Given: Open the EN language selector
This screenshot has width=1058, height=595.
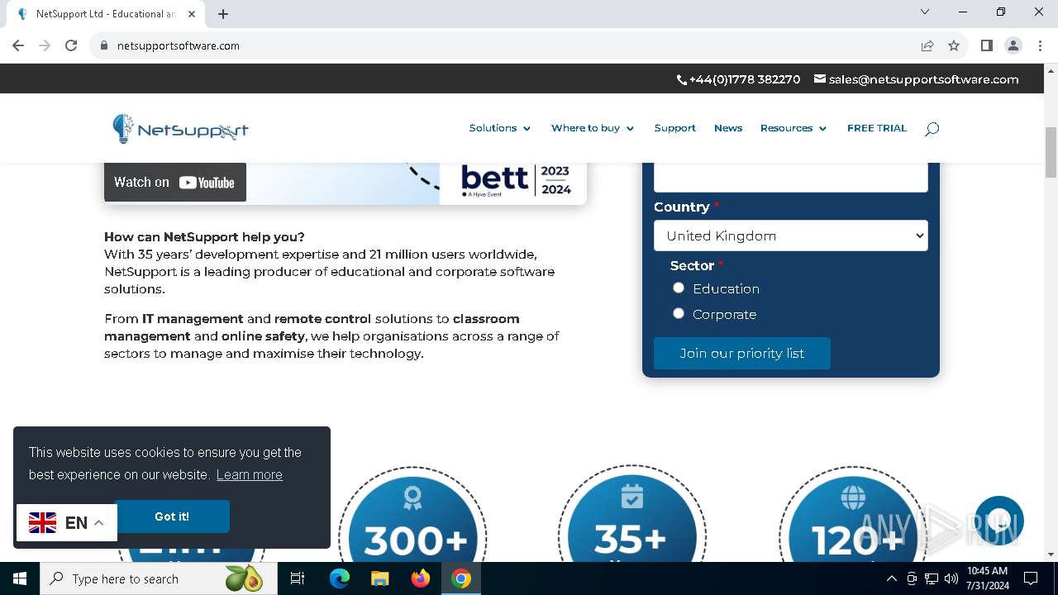Looking at the screenshot, I should point(67,522).
